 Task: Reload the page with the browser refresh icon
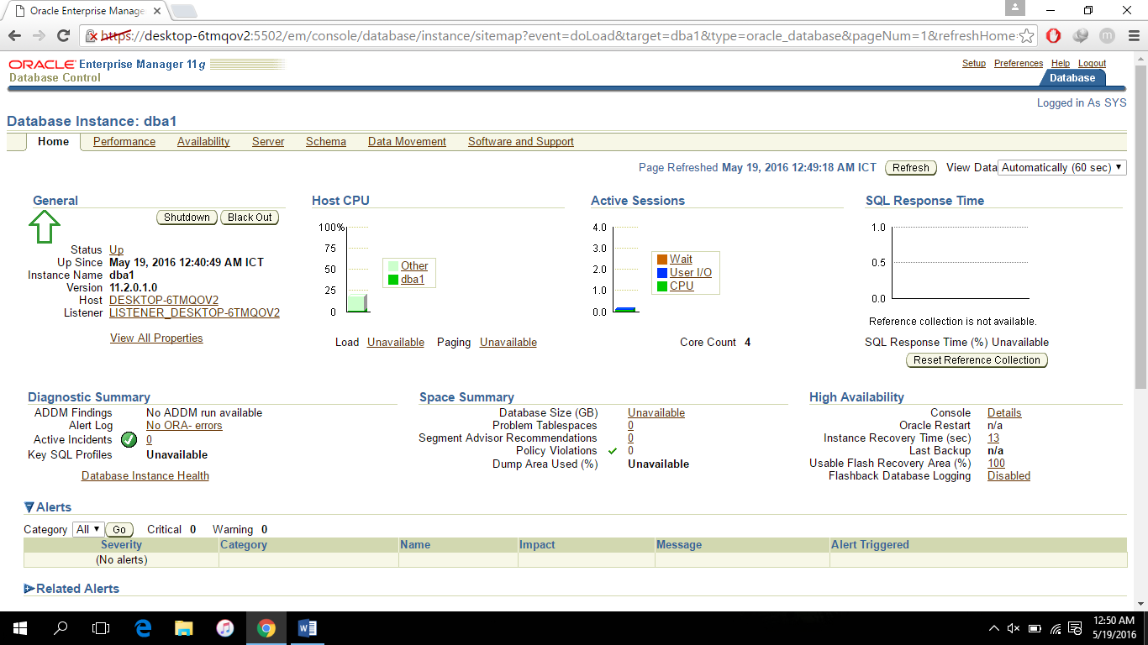pos(63,35)
